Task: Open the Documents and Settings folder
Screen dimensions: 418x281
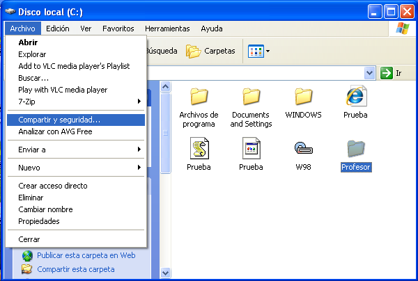Action: coord(251,97)
